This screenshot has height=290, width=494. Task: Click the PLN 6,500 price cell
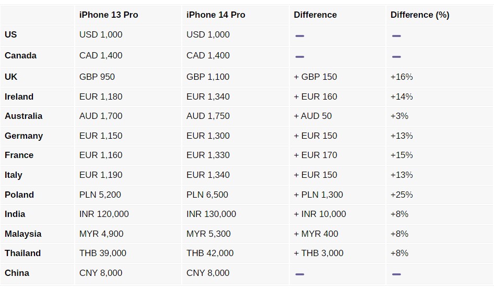[207, 195]
